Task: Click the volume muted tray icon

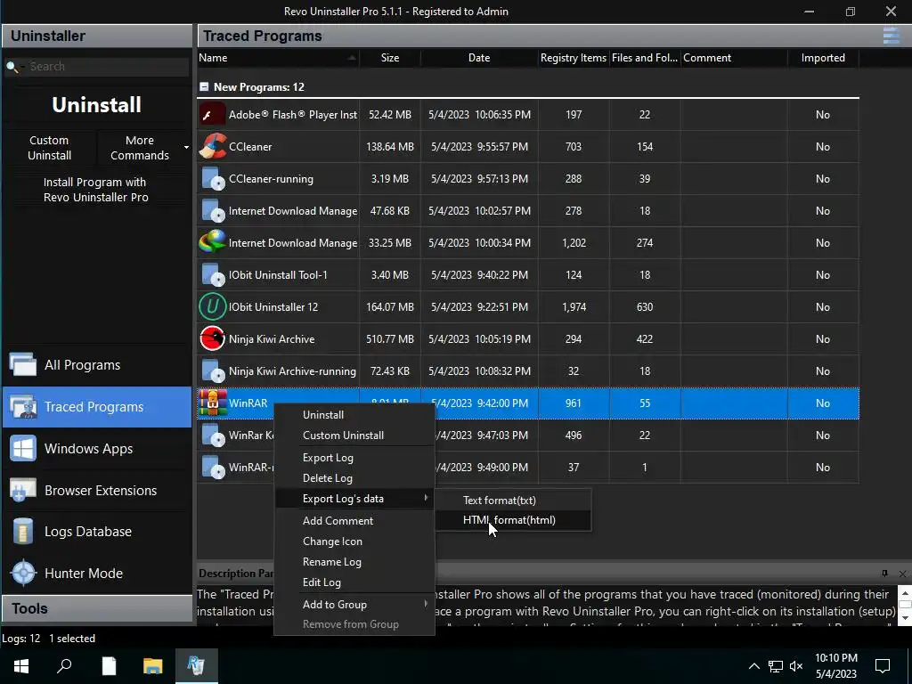Action: click(796, 666)
